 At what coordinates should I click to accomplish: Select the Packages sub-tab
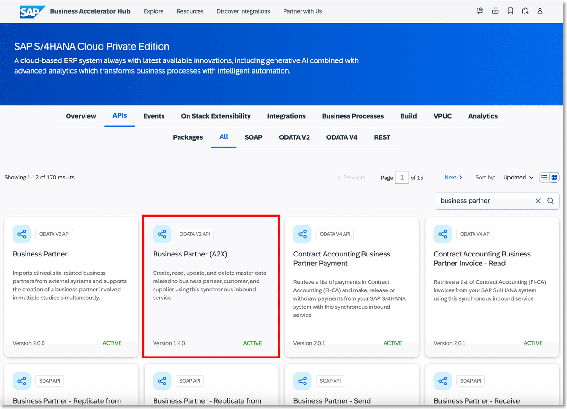(x=188, y=137)
